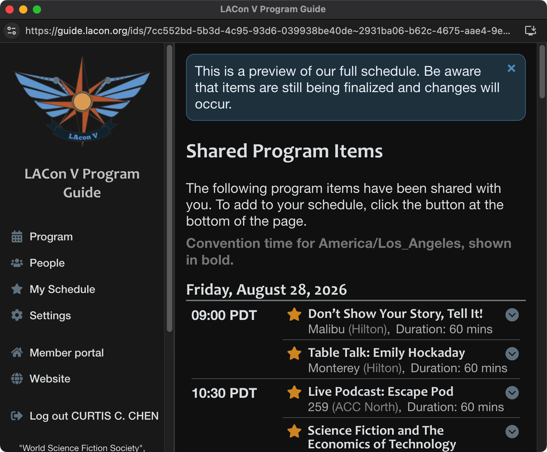Image resolution: width=547 pixels, height=452 pixels.
Task: Click the Settings gear icon
Action: pyautogui.click(x=17, y=315)
